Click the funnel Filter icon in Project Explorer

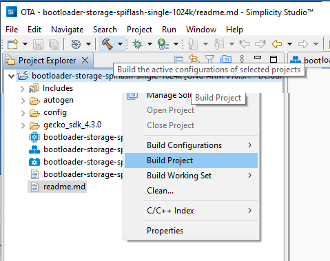click(x=209, y=59)
